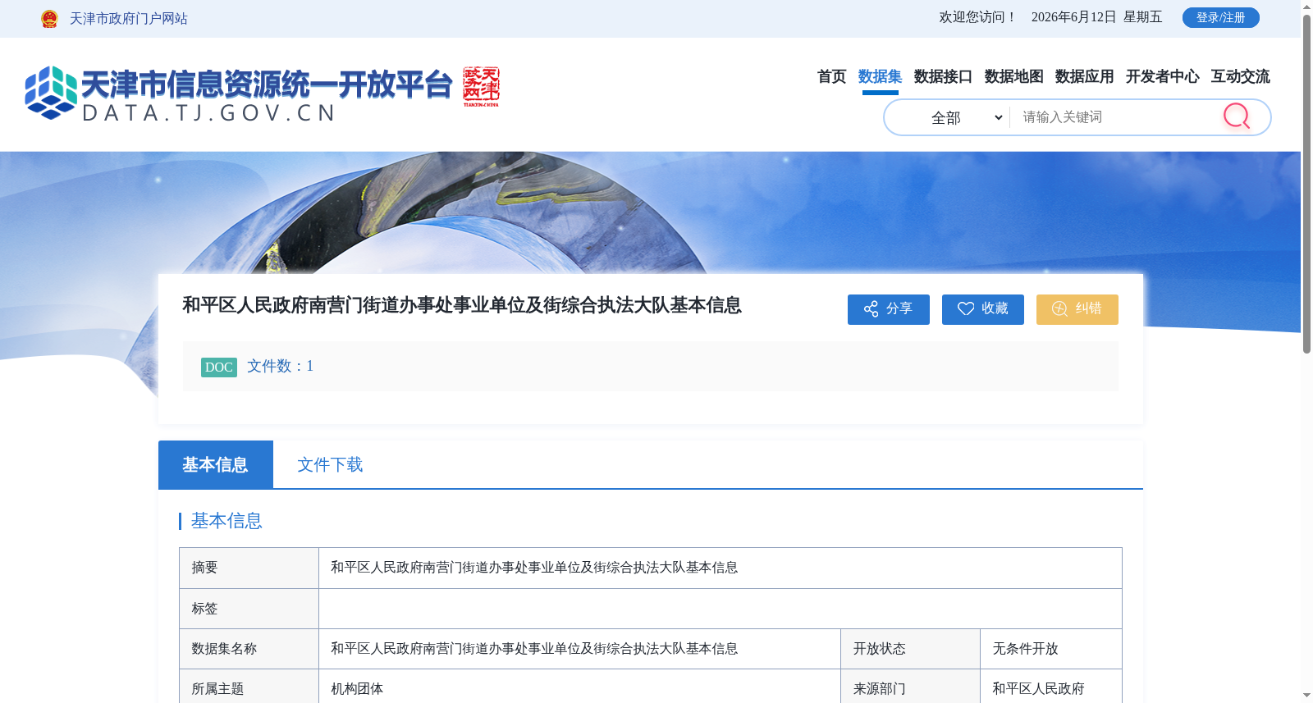Click the 无条件开放 value cell
This screenshot has height=703, width=1313.
tap(1051, 649)
